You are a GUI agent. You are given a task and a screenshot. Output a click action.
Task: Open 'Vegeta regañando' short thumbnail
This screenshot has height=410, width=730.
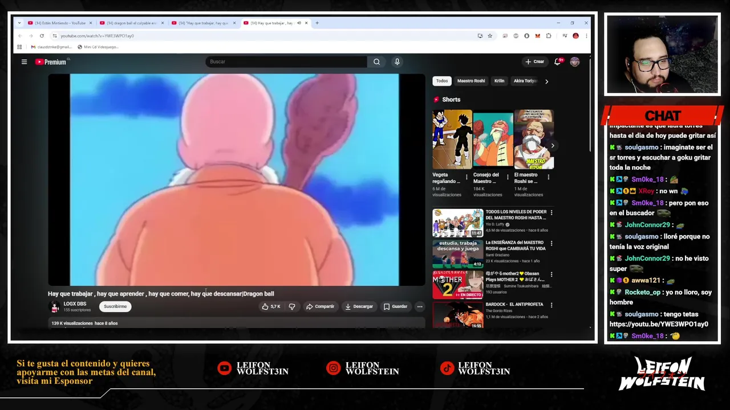pyautogui.click(x=452, y=140)
